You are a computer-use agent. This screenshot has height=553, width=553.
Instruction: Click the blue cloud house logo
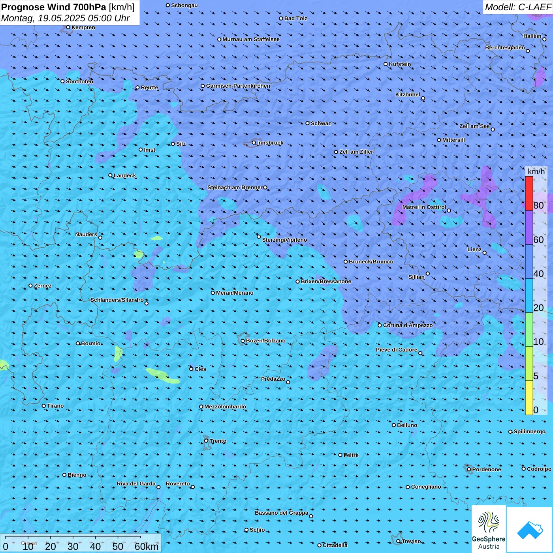tap(530, 530)
